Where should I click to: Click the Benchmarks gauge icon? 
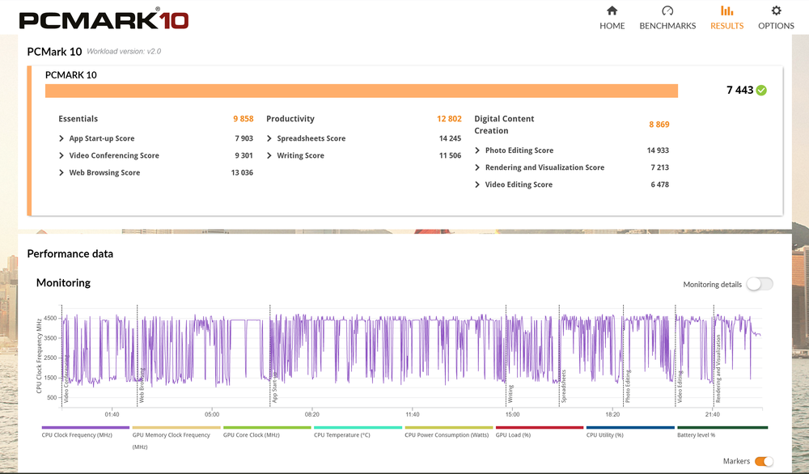pos(667,11)
